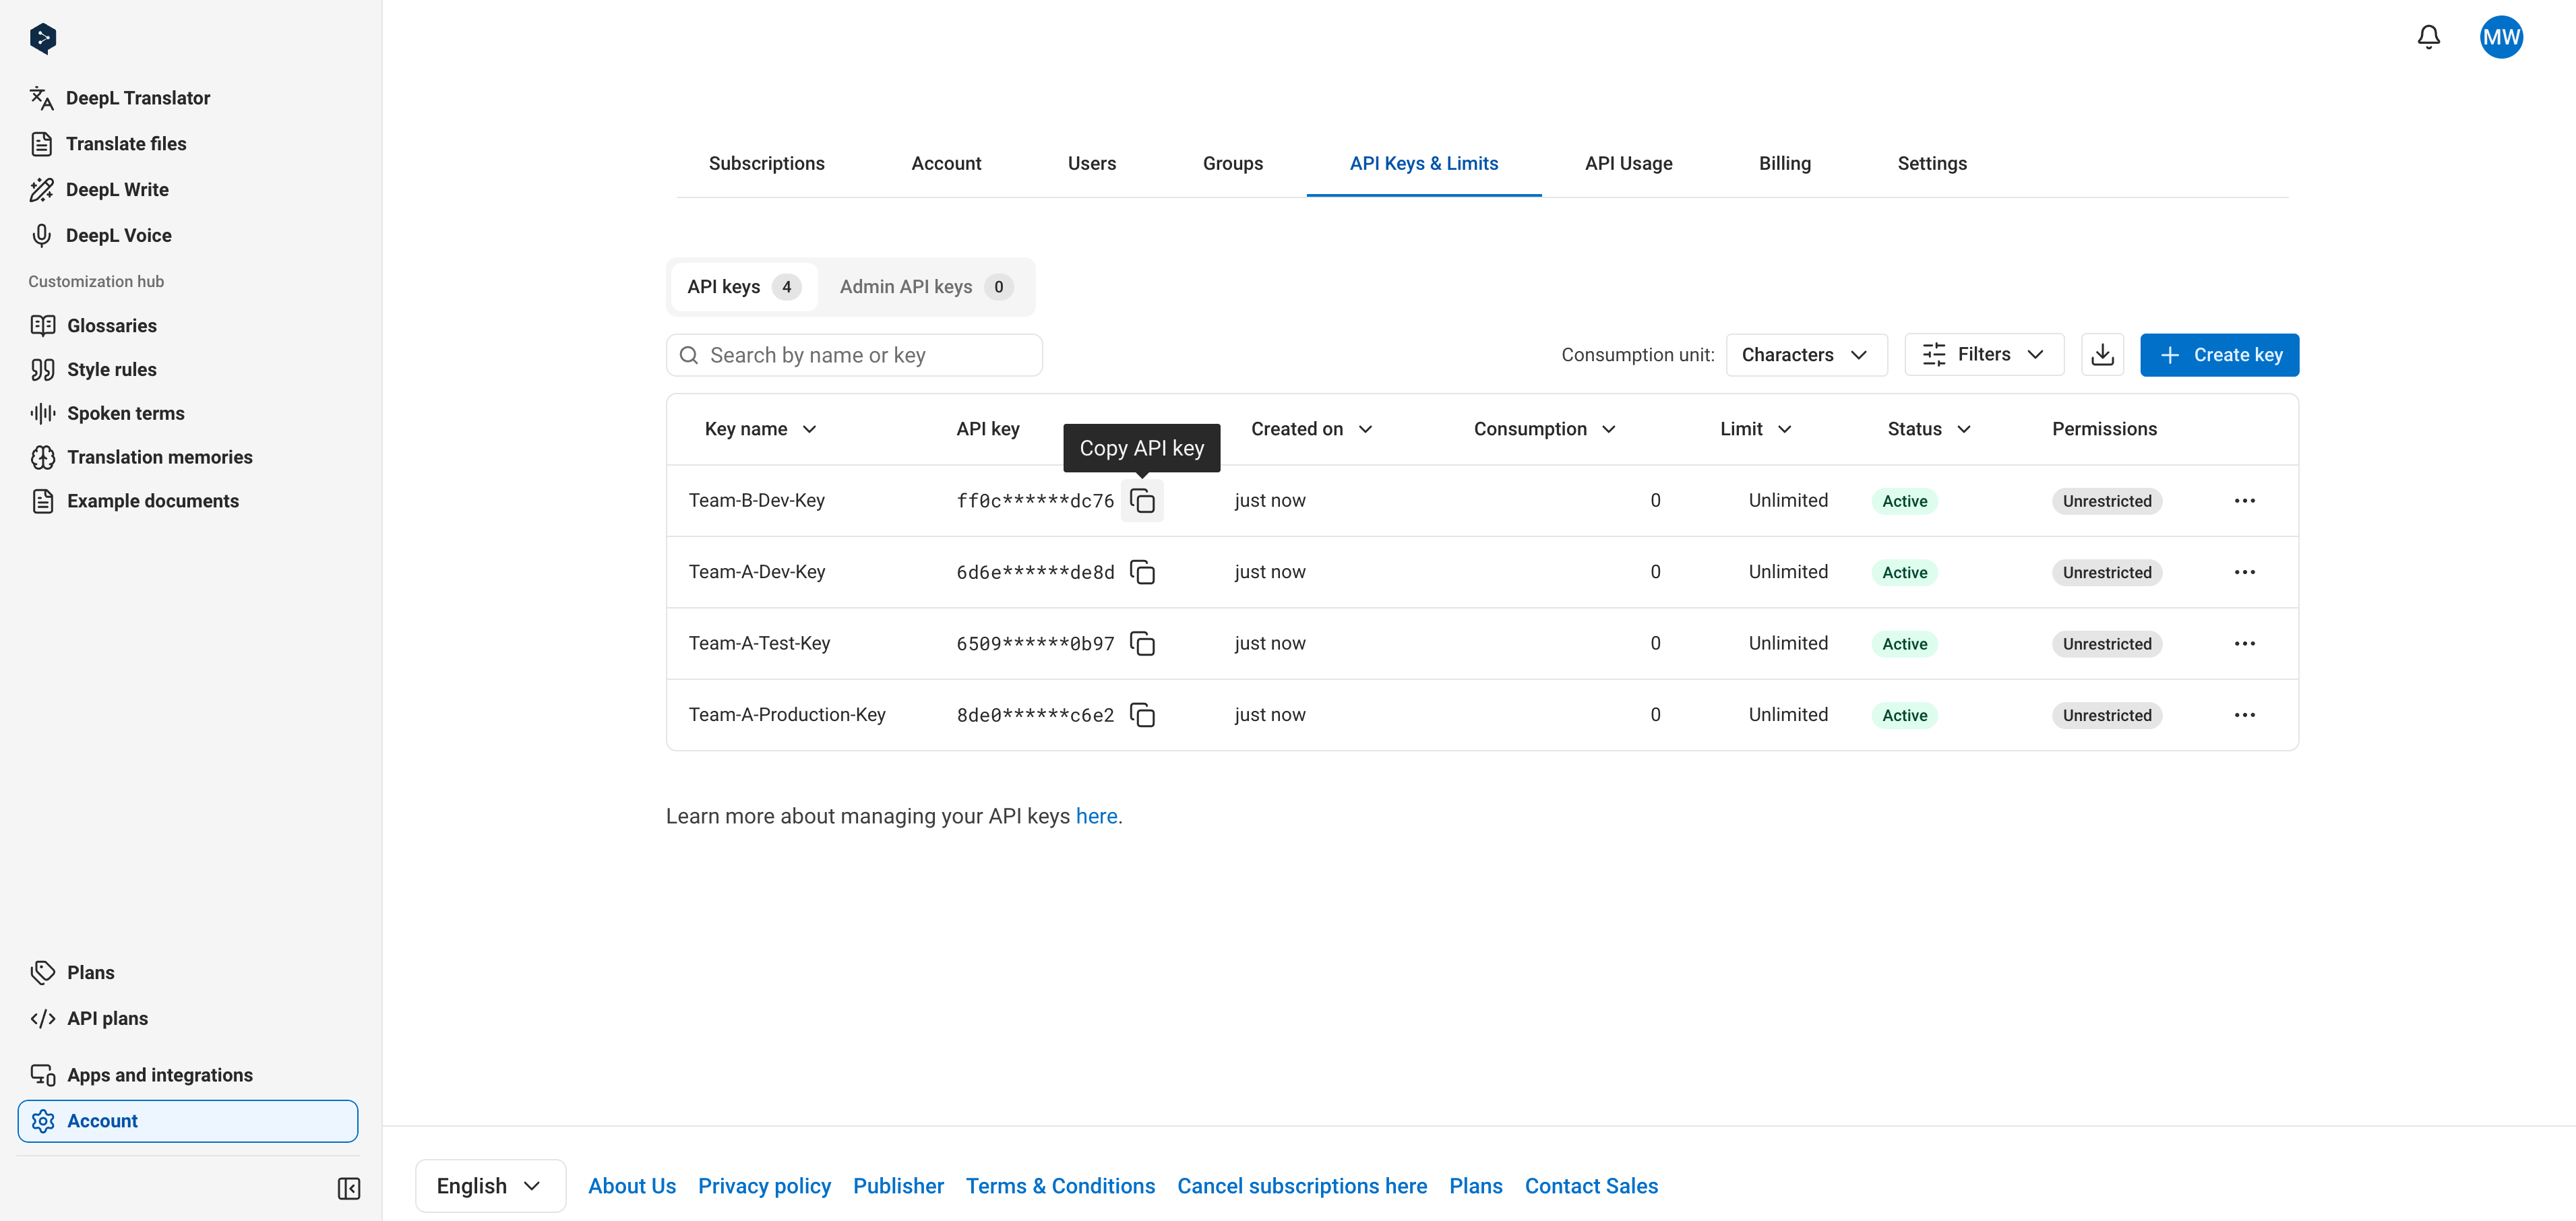2576x1221 pixels.
Task: Open more options for Team-A-Test-Key
Action: [2244, 643]
